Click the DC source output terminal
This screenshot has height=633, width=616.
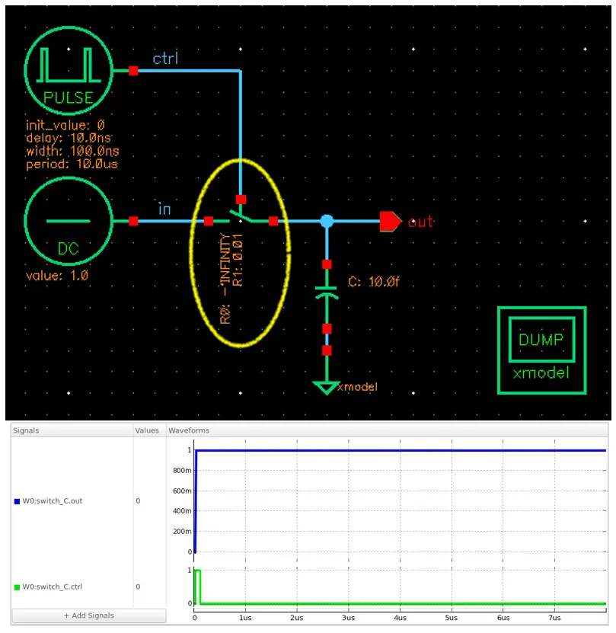click(133, 221)
